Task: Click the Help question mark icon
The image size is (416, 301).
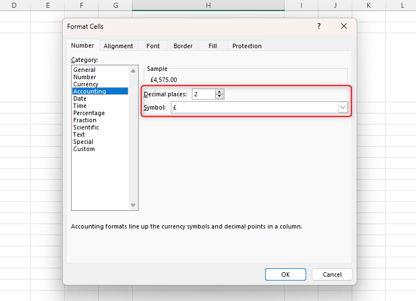Action: tap(318, 26)
